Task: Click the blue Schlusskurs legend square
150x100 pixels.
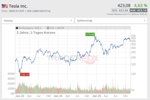Action: 17,28
